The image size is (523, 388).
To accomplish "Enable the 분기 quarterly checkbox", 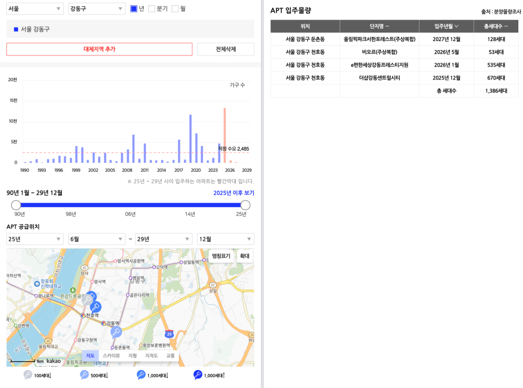I will click(x=152, y=9).
